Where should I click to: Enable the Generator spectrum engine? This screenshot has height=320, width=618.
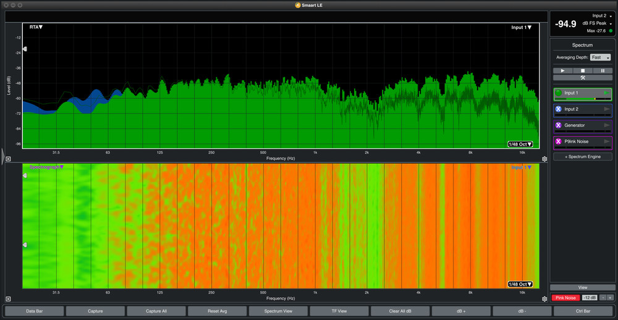click(559, 125)
